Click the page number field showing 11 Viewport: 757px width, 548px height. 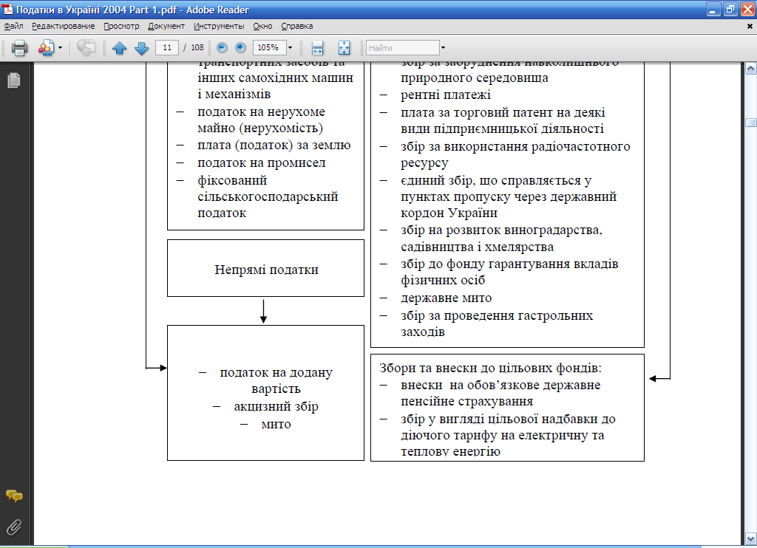tap(167, 47)
